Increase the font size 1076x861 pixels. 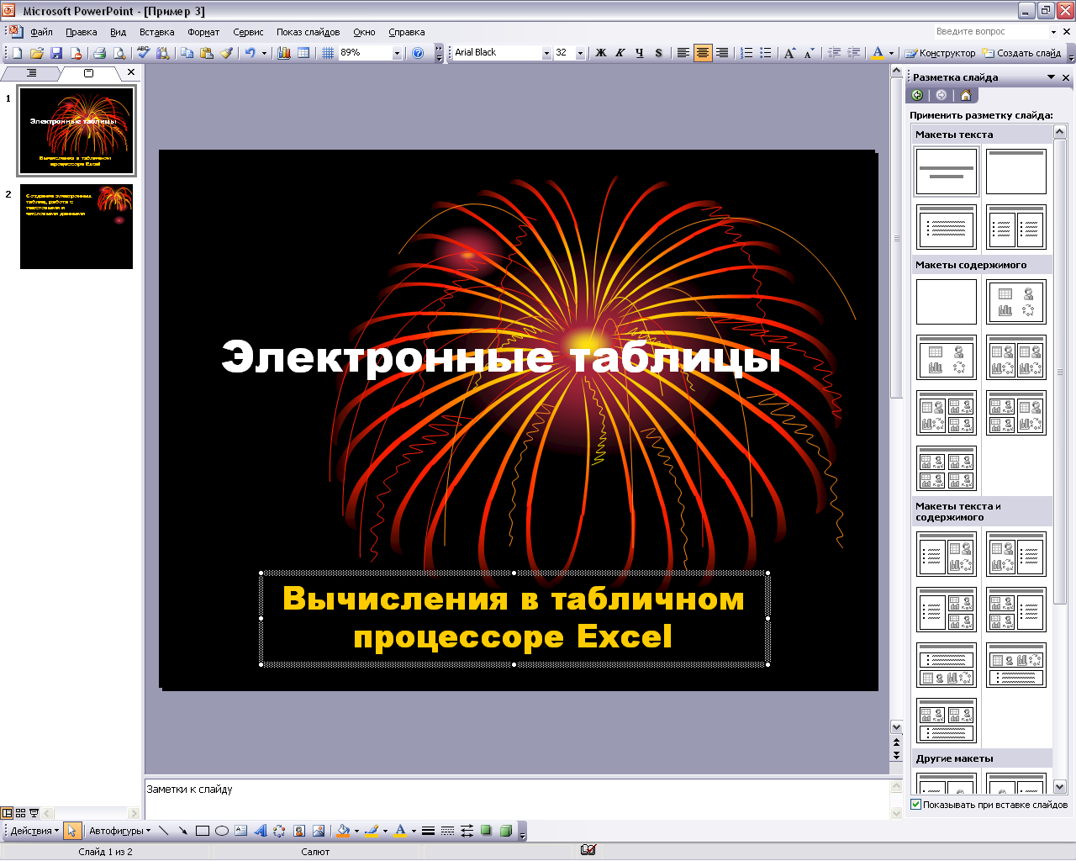pos(789,53)
